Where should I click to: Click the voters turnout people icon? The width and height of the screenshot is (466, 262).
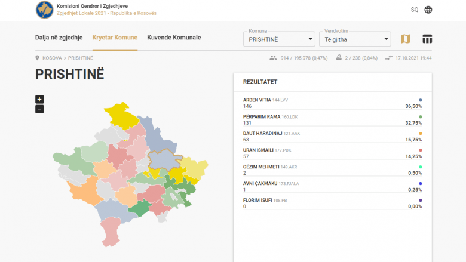[x=273, y=58]
